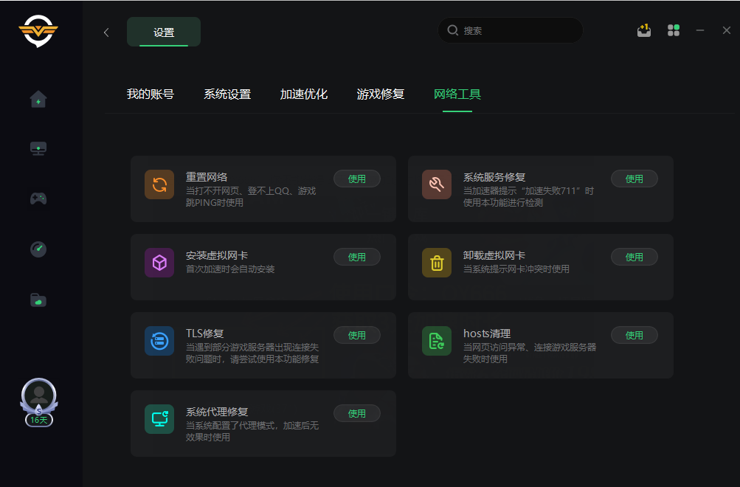The width and height of the screenshot is (740, 487).
Task: Click the four-dot grid icon at the top right
Action: point(673,30)
